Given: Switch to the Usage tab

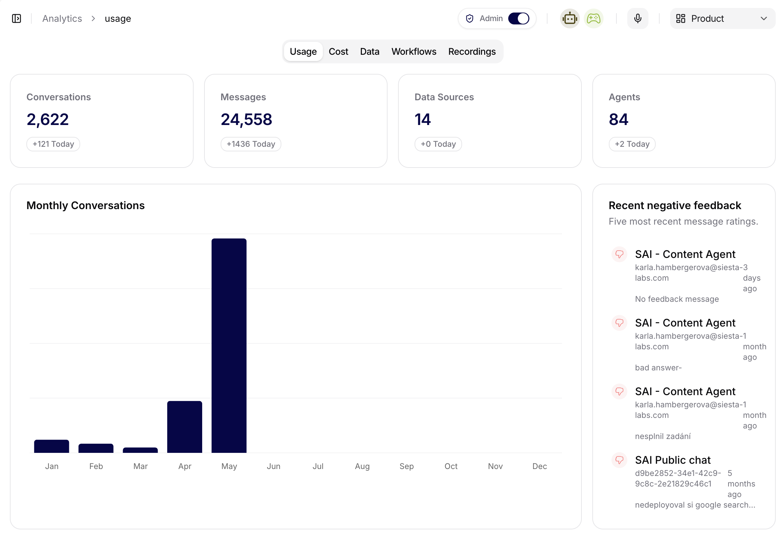Looking at the screenshot, I should tap(303, 51).
